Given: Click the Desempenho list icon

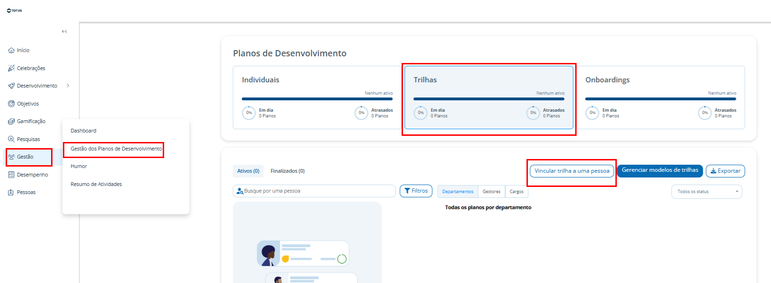Looking at the screenshot, I should point(11,175).
